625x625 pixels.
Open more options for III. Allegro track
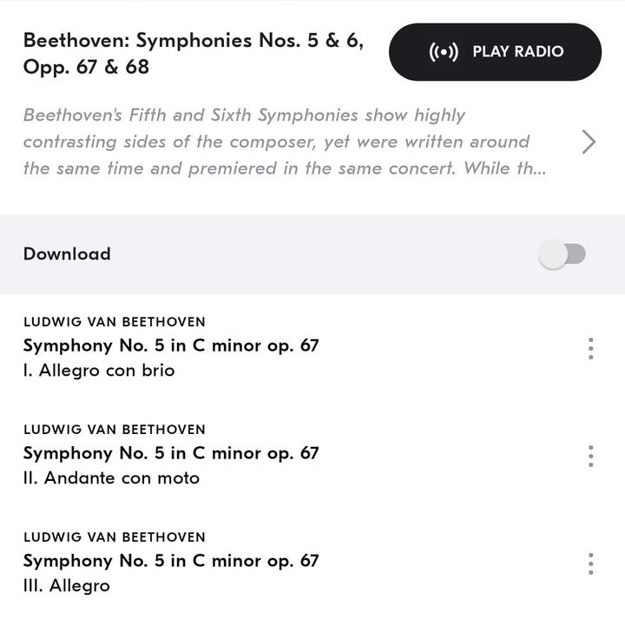pyautogui.click(x=590, y=563)
